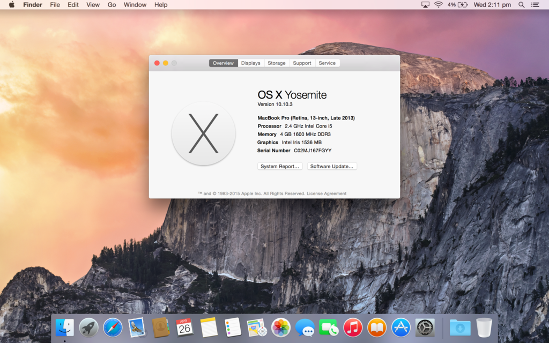Minimize About This Mac with yellow button

tap(165, 63)
